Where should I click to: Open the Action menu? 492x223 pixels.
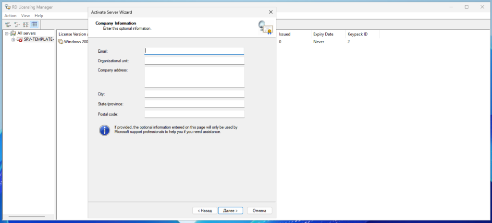coord(10,16)
